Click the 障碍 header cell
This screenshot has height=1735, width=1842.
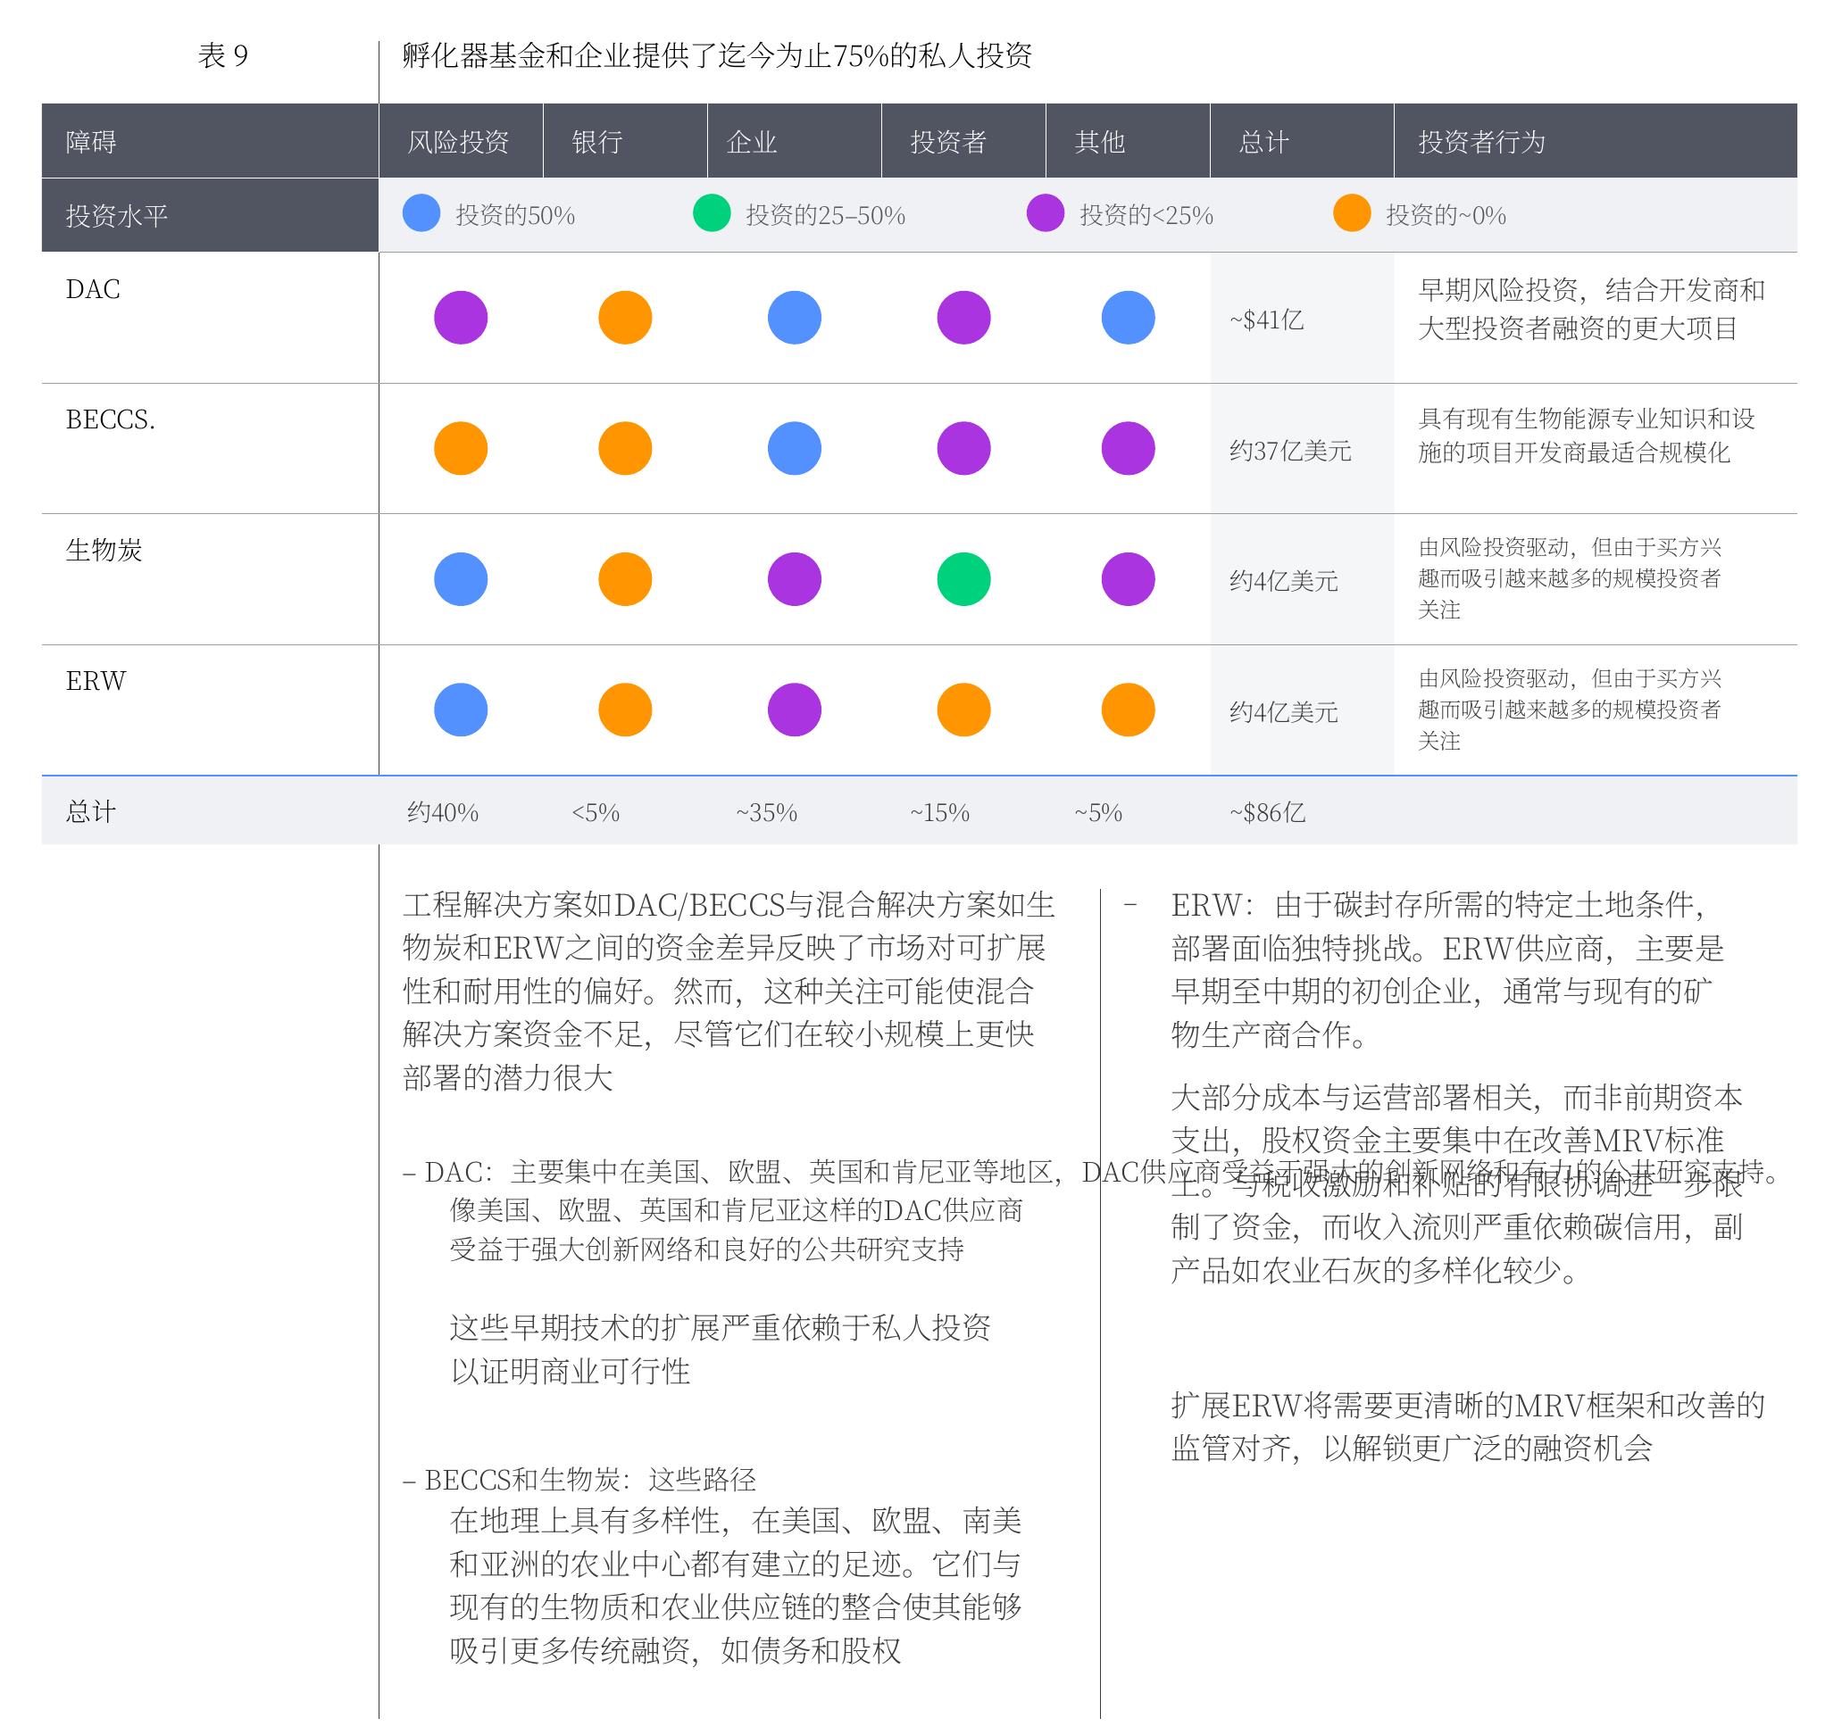pos(211,141)
